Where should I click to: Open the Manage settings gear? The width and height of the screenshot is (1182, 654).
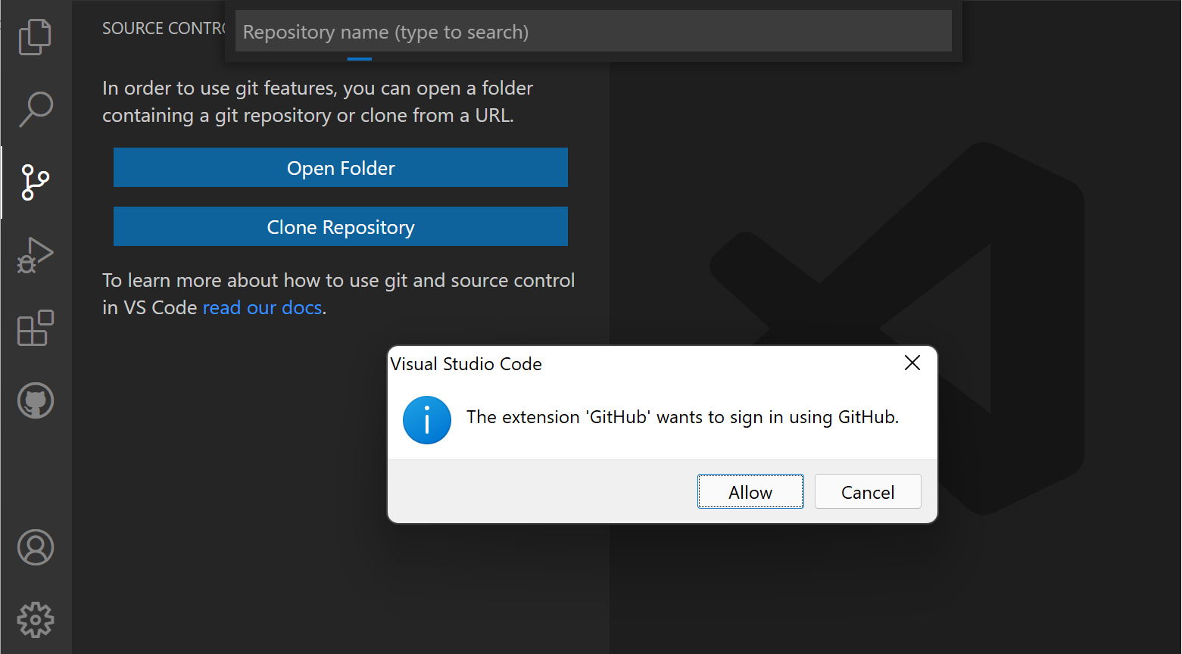[35, 619]
